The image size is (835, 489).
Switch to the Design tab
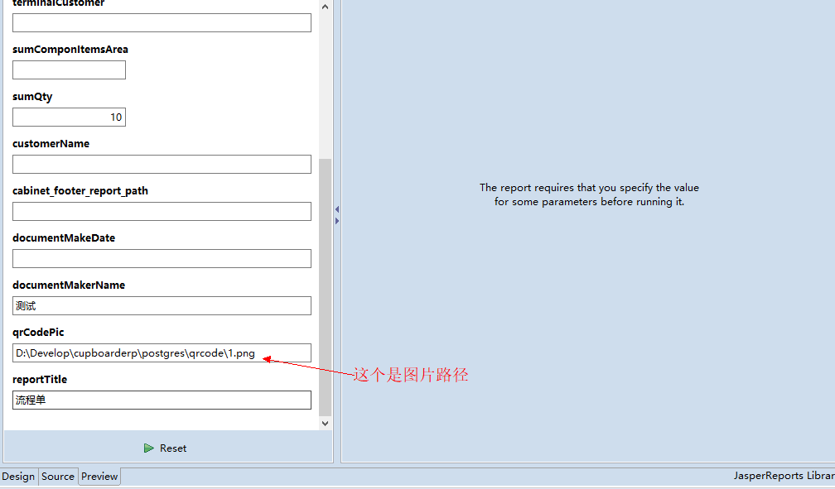click(18, 477)
